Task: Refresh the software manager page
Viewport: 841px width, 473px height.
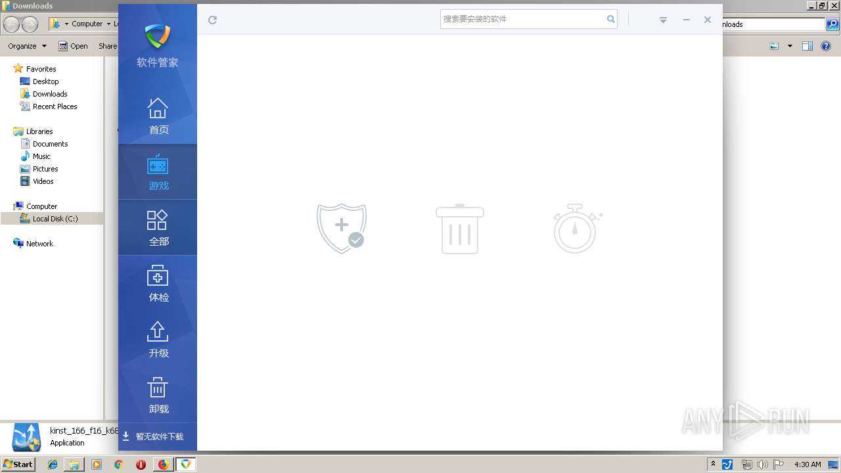Action: click(x=212, y=20)
